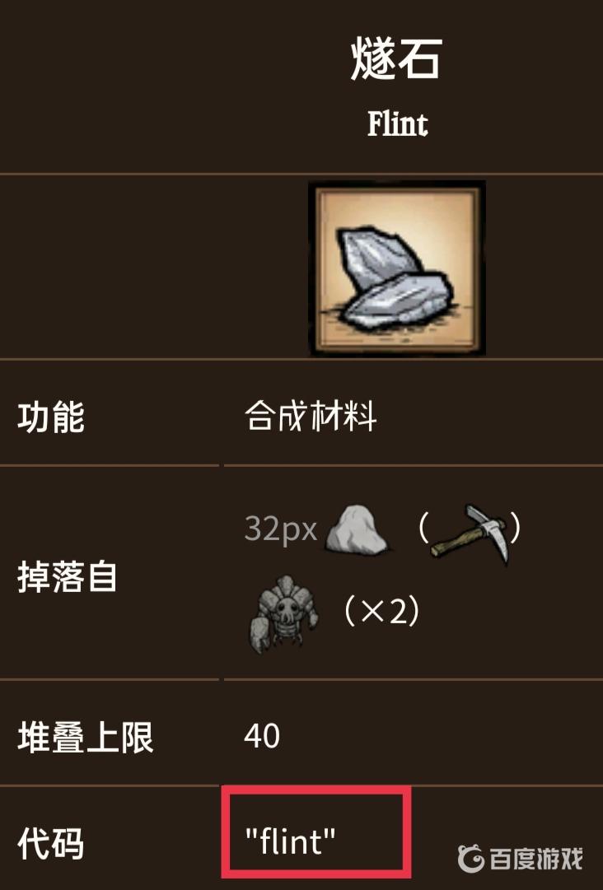
Task: Click the opening parenthesis before the pickaxe
Action: (x=423, y=529)
